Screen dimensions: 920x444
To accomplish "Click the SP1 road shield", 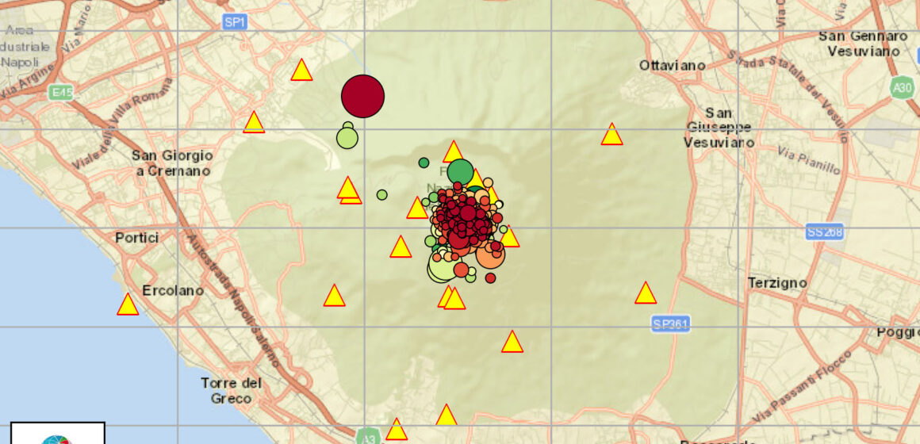I will coord(236,22).
